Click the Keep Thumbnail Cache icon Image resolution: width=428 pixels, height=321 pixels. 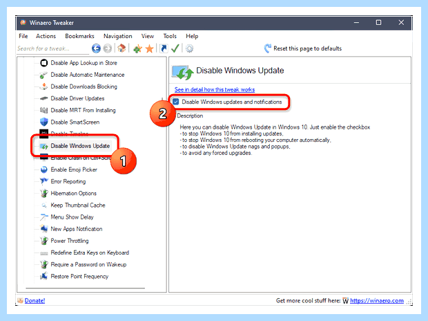click(x=44, y=205)
